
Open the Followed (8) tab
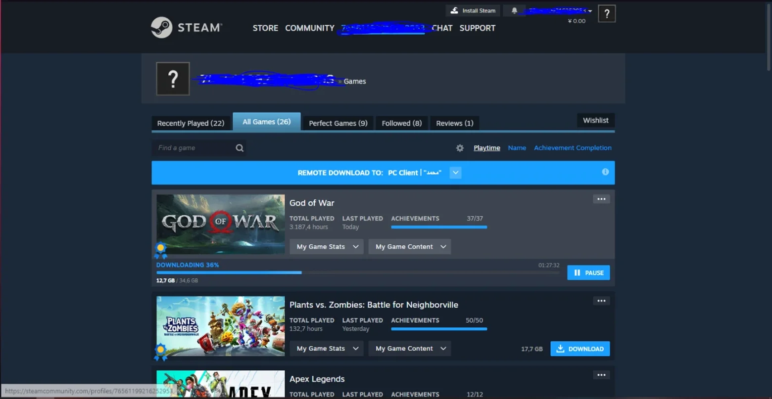point(402,123)
